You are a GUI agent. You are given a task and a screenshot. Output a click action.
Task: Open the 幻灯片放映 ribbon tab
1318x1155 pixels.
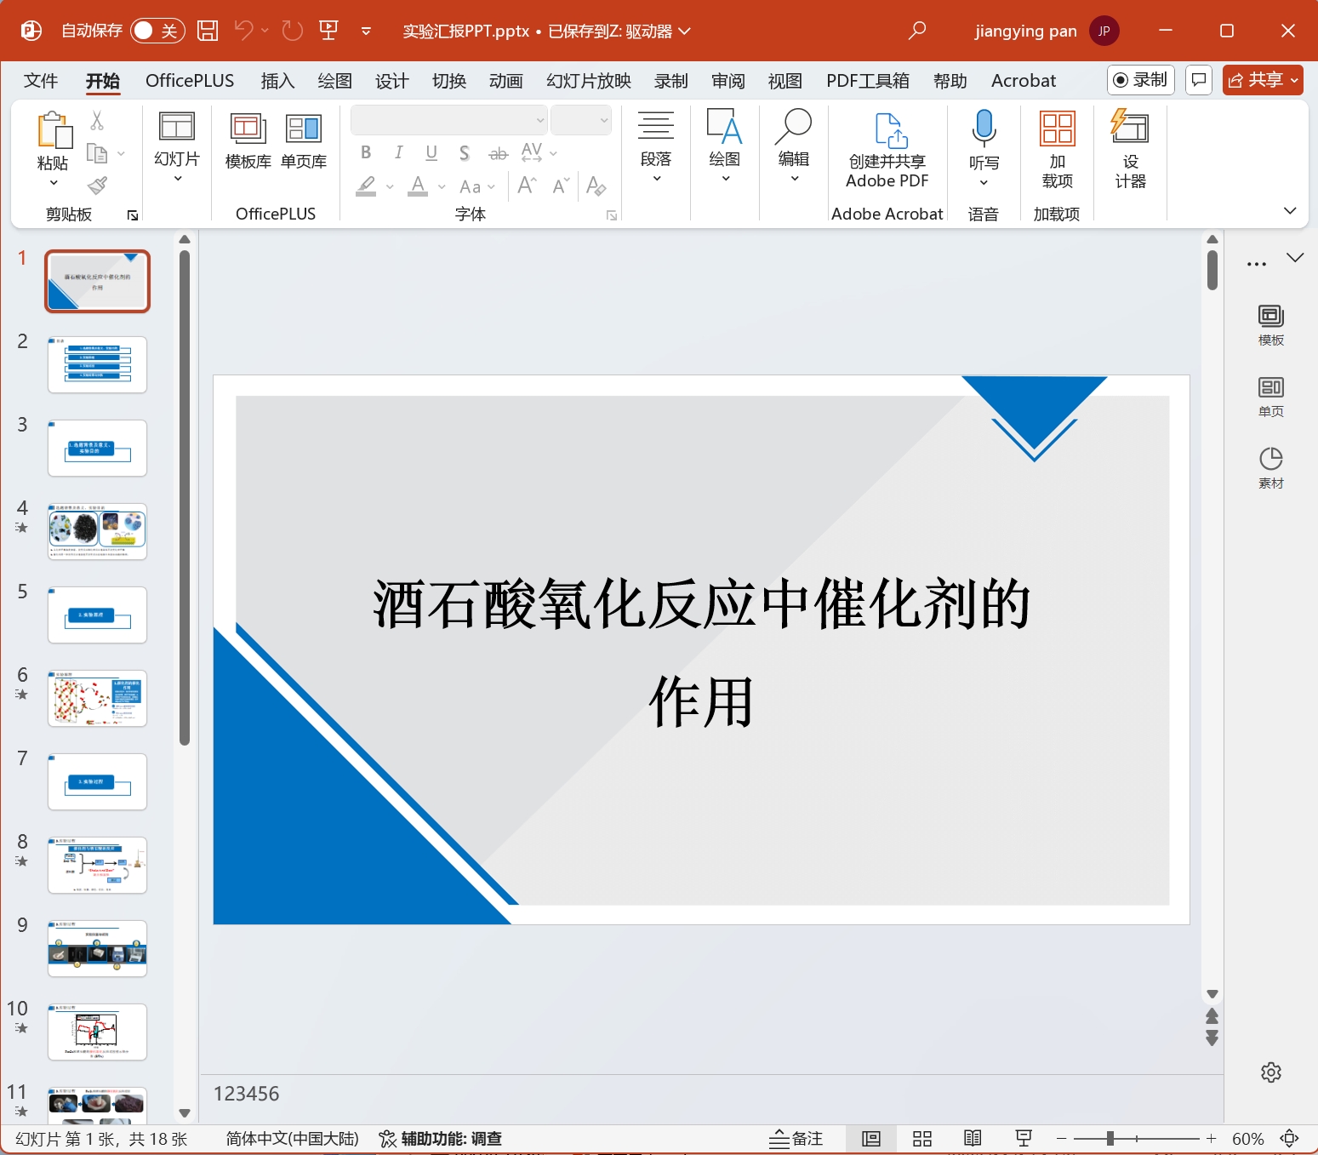pyautogui.click(x=587, y=80)
